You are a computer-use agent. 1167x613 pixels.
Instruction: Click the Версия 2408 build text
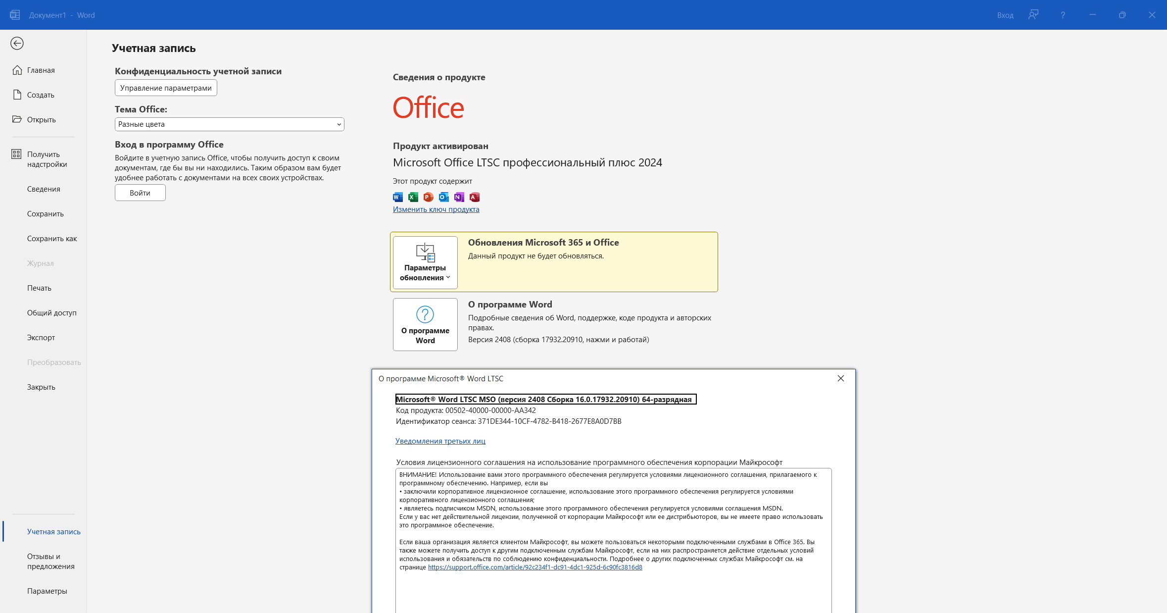pyautogui.click(x=558, y=339)
